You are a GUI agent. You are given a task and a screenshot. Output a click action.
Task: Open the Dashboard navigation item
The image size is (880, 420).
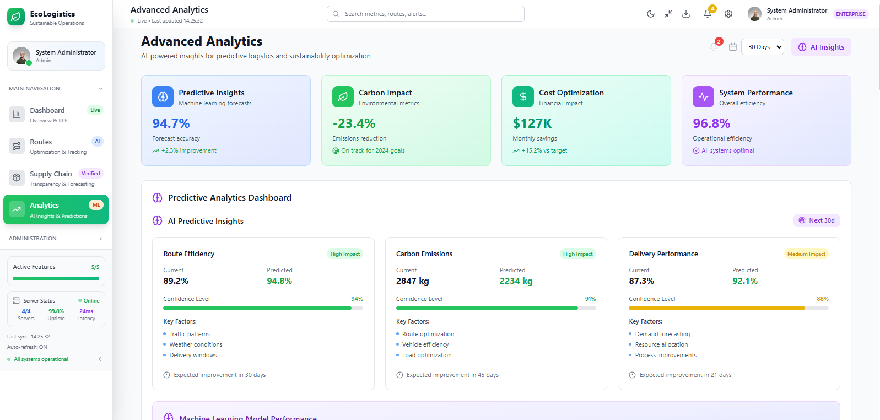point(56,115)
